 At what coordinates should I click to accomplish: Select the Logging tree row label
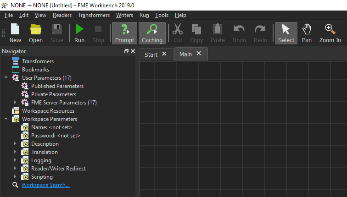pos(41,160)
